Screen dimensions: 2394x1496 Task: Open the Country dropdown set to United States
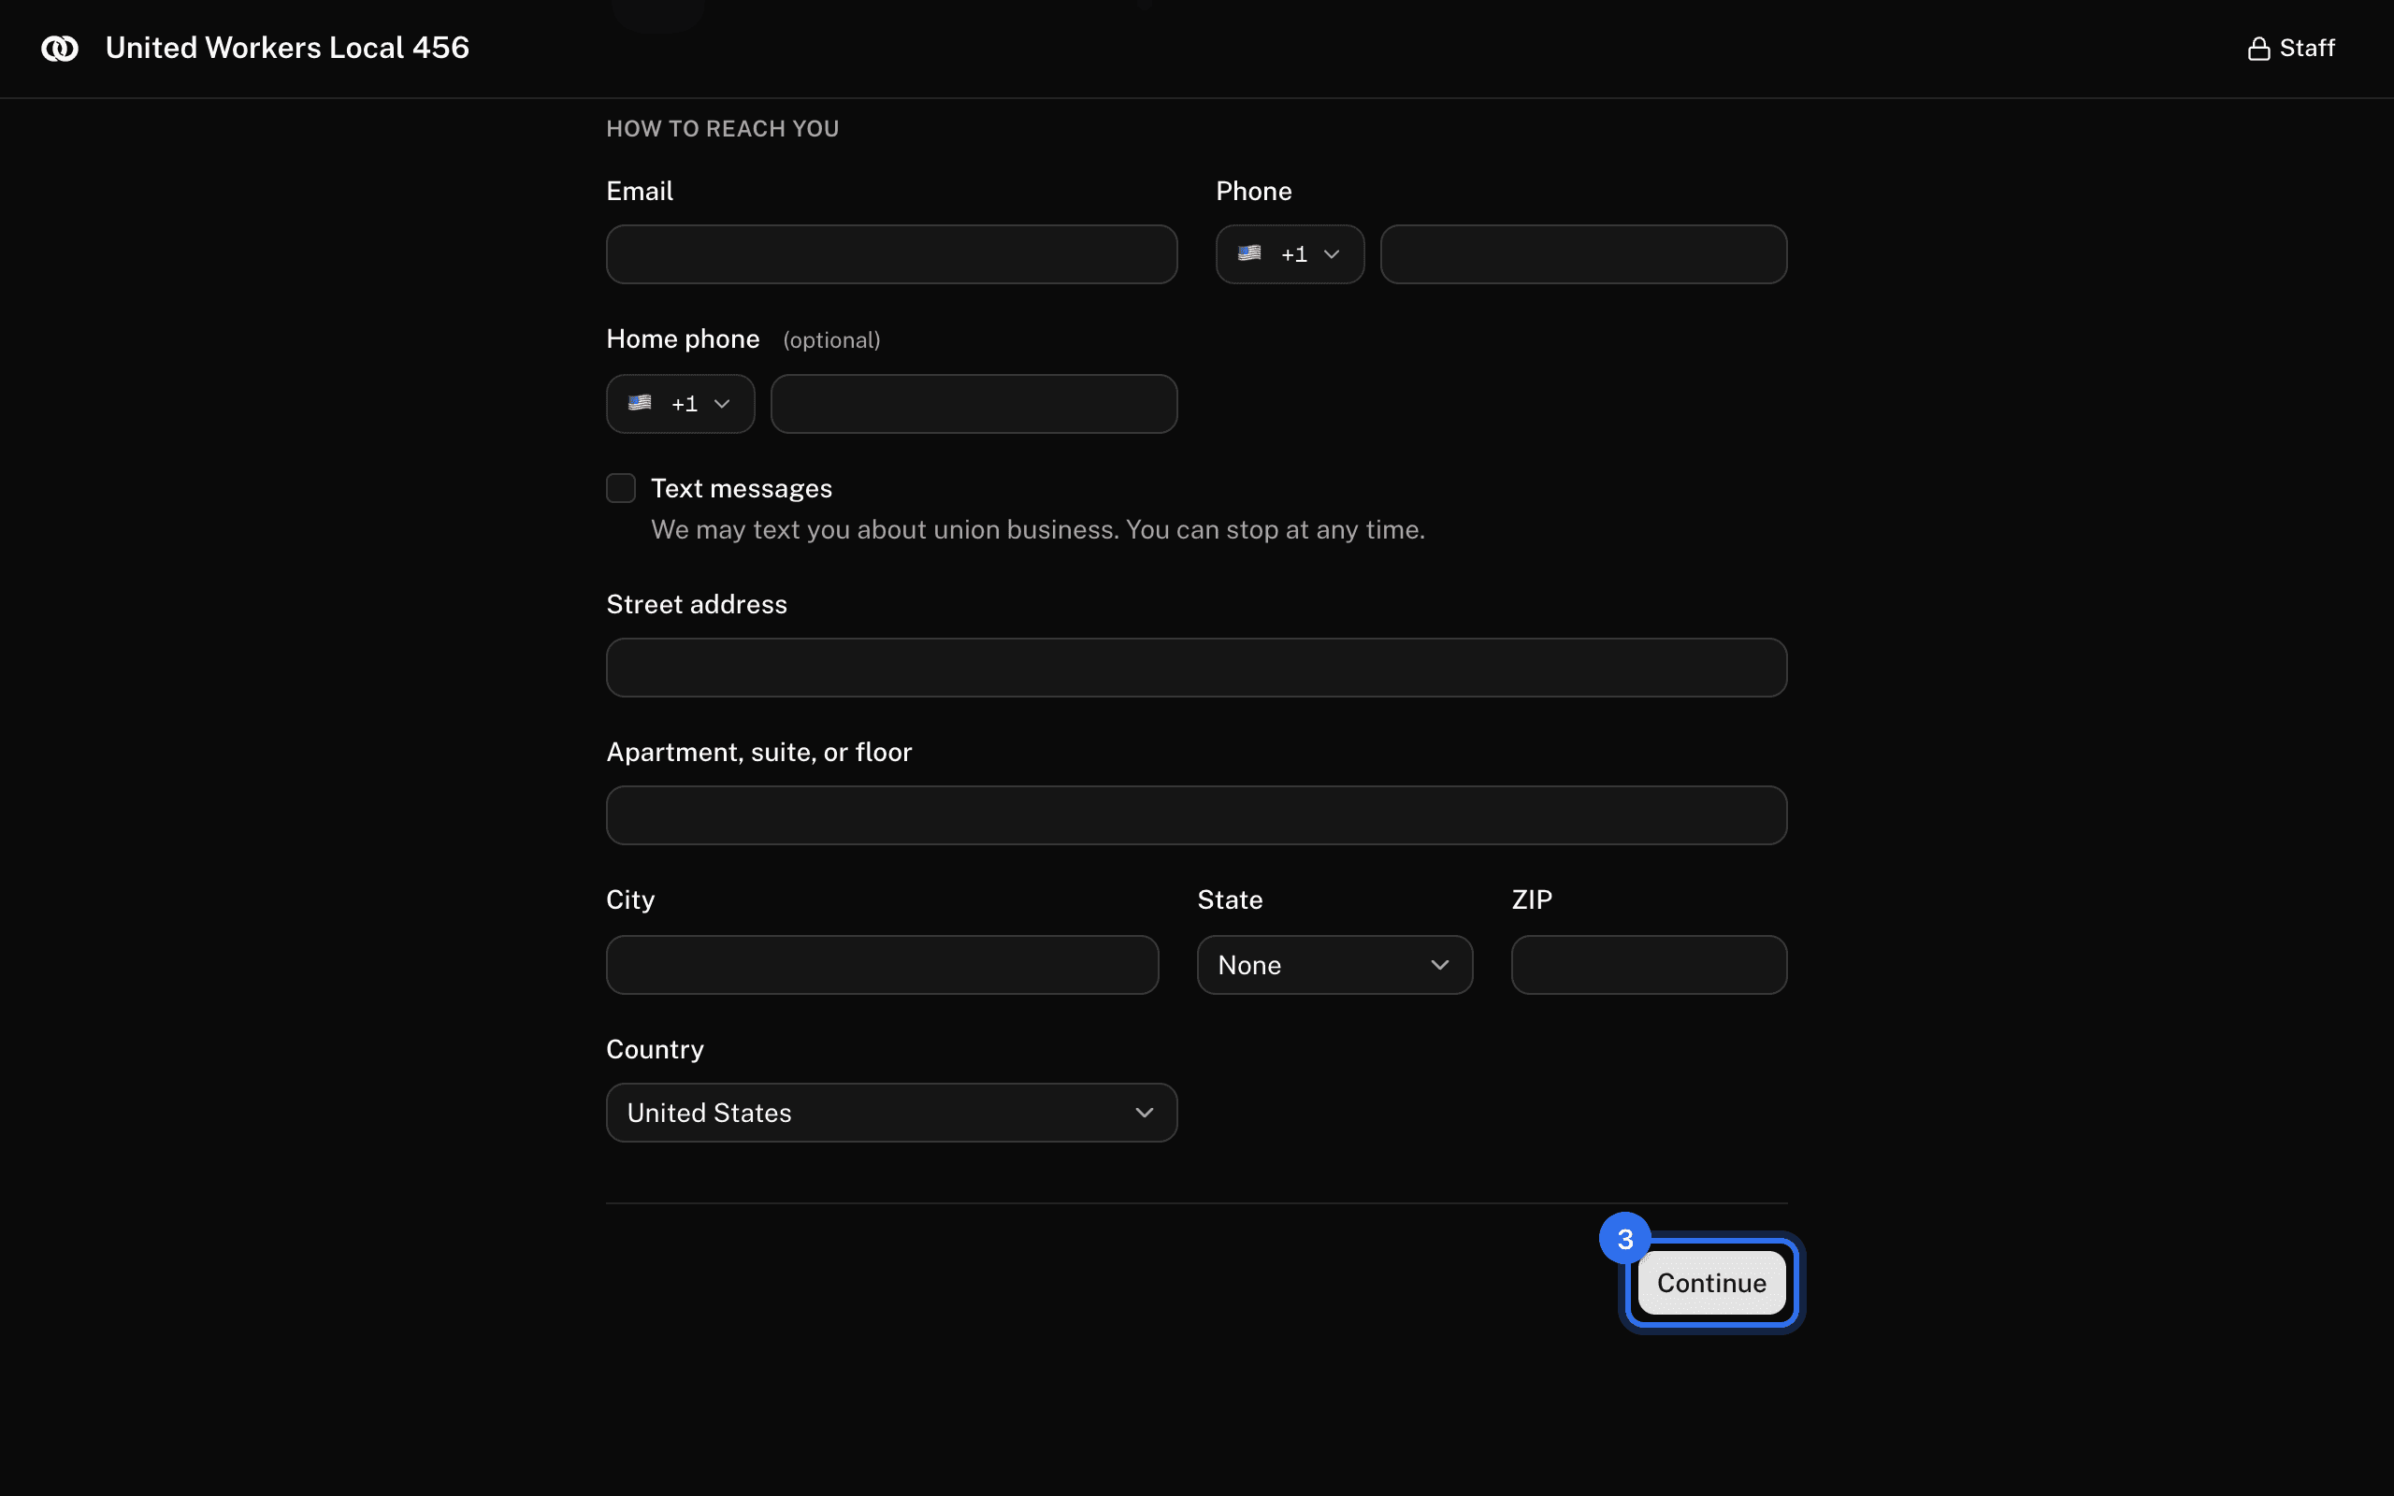891,1113
